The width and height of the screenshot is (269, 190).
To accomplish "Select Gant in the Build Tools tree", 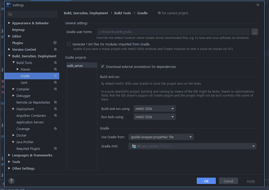I will (x=24, y=83).
